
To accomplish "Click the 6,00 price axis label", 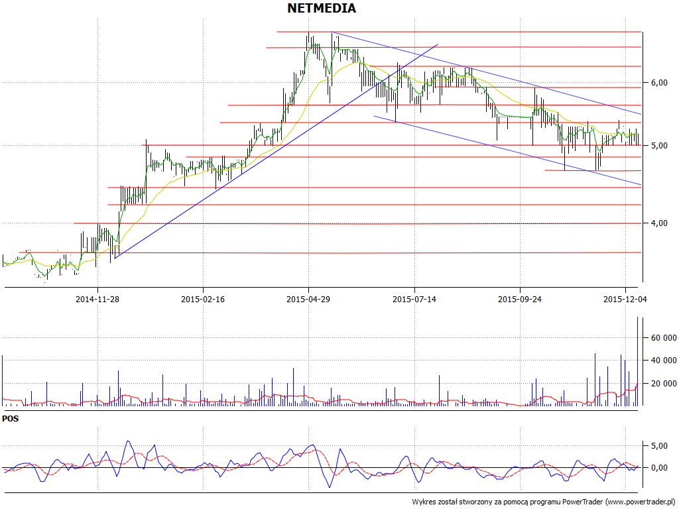I will pyautogui.click(x=658, y=83).
